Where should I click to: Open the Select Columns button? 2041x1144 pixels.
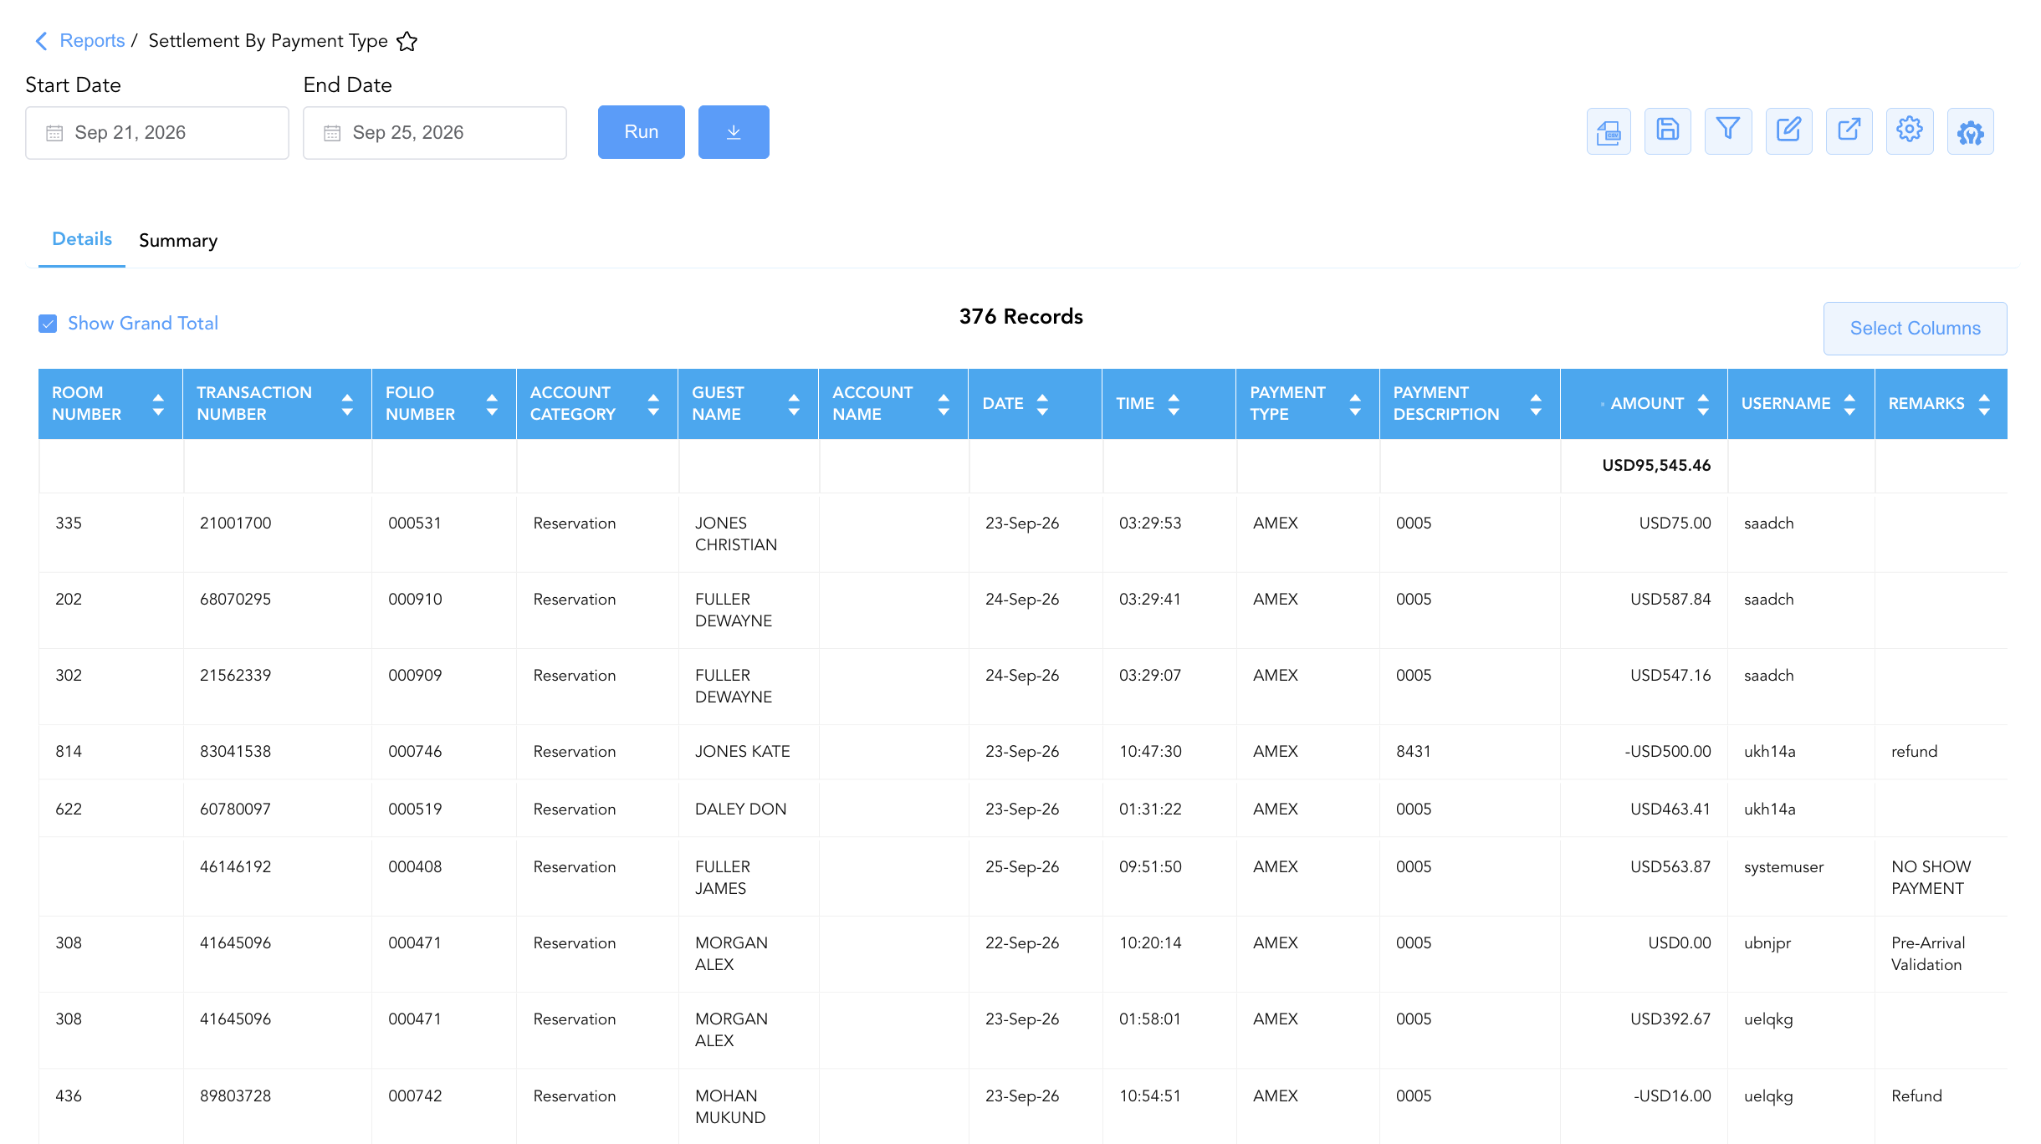click(1915, 329)
